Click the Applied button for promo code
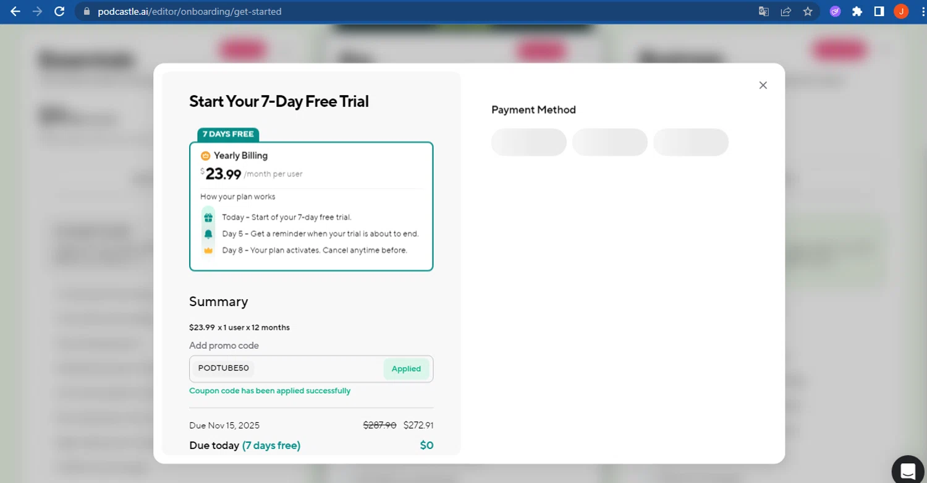This screenshot has height=483, width=927. tap(406, 369)
